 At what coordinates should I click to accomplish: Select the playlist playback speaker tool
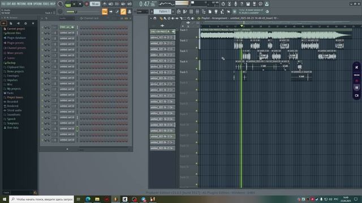coord(193,18)
